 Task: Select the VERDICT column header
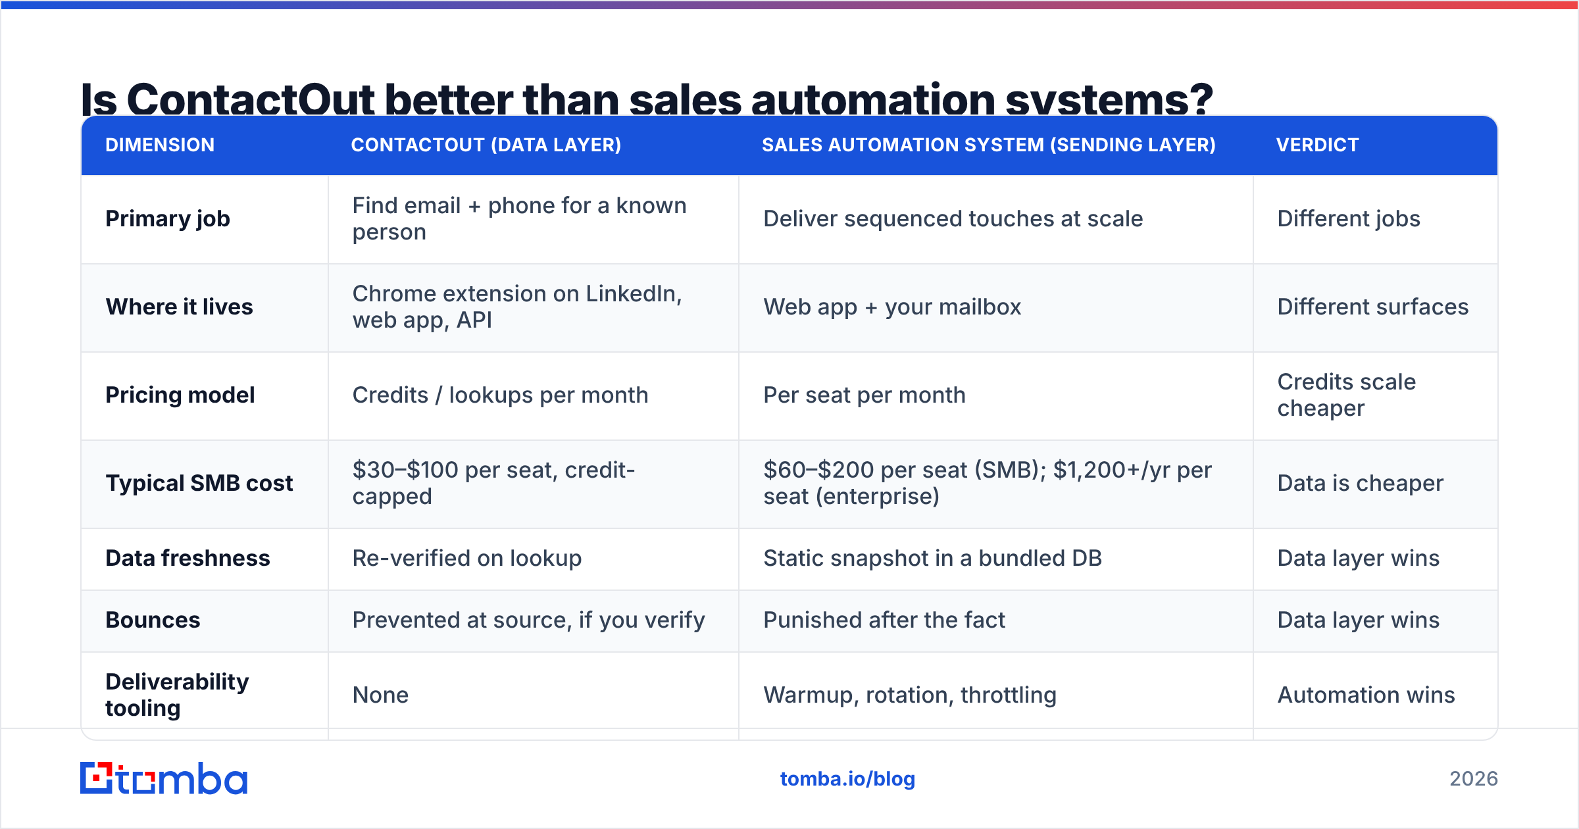tap(1318, 145)
